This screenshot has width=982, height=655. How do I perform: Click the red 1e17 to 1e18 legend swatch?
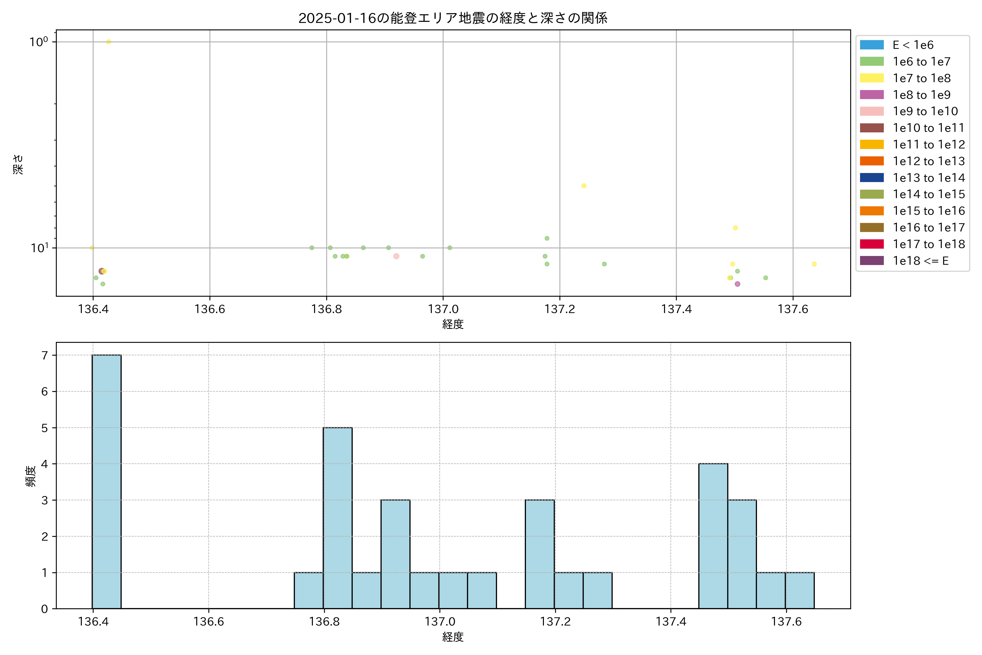(872, 244)
